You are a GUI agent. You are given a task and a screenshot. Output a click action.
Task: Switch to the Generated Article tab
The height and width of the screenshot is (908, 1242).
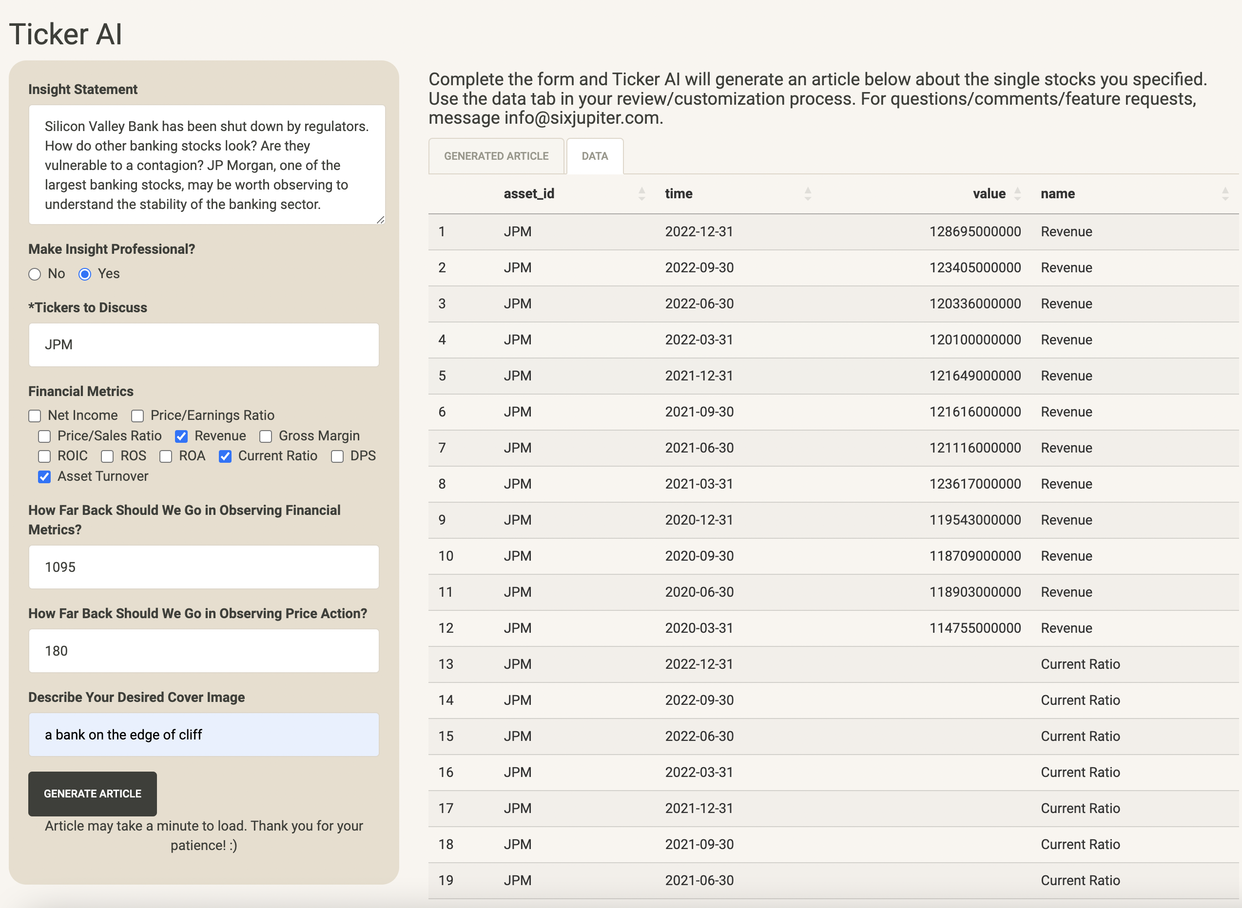(496, 156)
